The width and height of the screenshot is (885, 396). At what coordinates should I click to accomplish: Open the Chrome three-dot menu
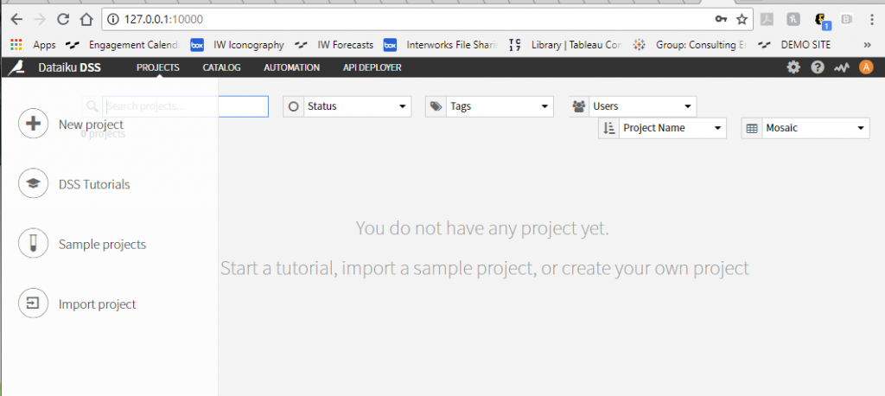pyautogui.click(x=872, y=20)
